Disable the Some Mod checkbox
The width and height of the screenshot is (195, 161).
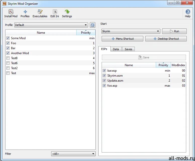[8, 38]
